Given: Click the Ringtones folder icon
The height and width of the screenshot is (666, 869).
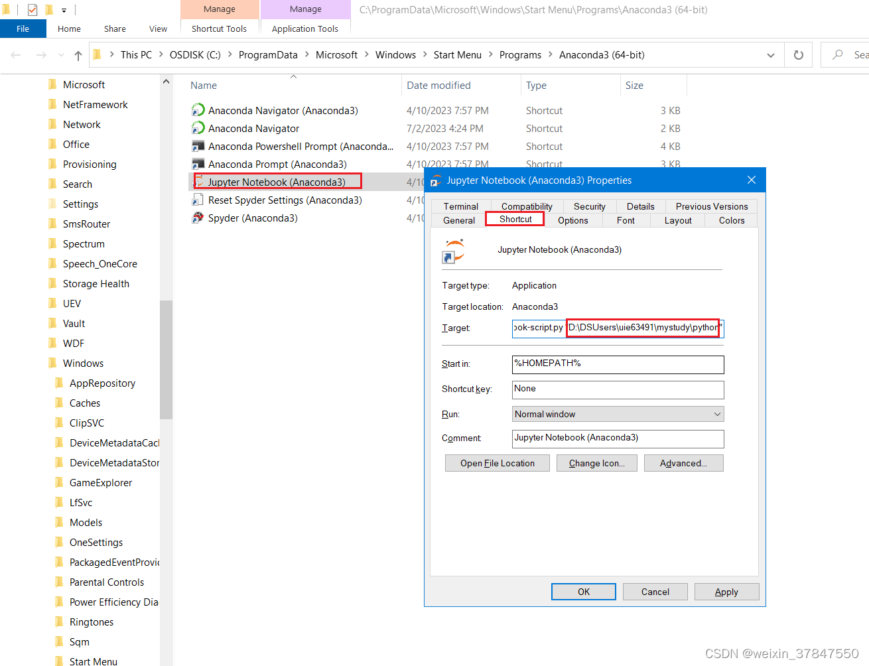Looking at the screenshot, I should point(59,622).
